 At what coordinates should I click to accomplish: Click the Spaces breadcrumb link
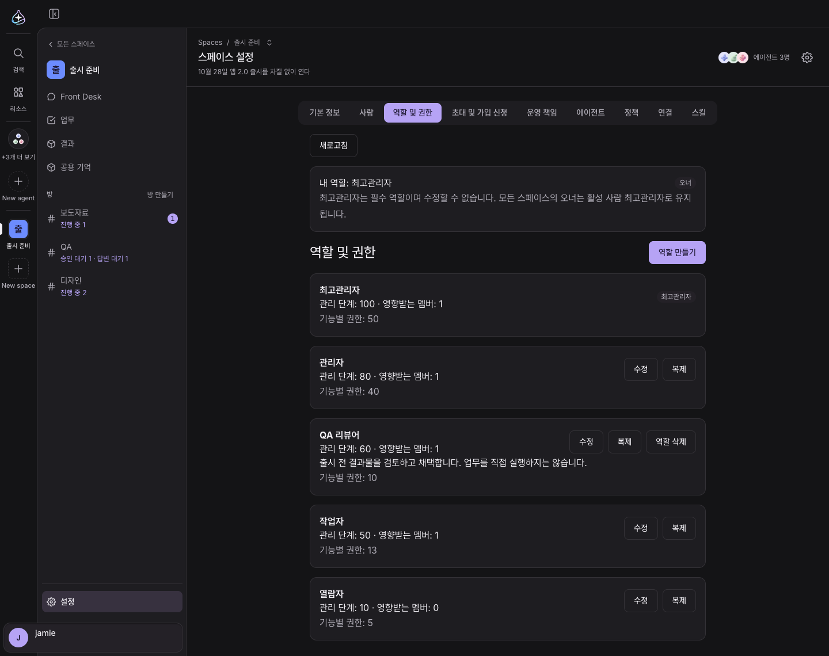(x=210, y=43)
